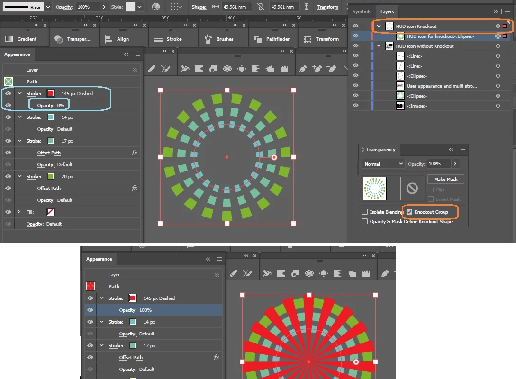Select the Wrinkle tool in the lower screenshot
This screenshot has width=516, height=379.
point(366,273)
